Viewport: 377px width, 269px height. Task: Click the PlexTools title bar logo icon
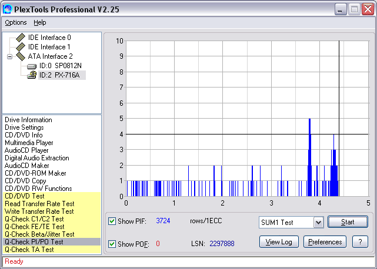pyautogui.click(x=7, y=9)
